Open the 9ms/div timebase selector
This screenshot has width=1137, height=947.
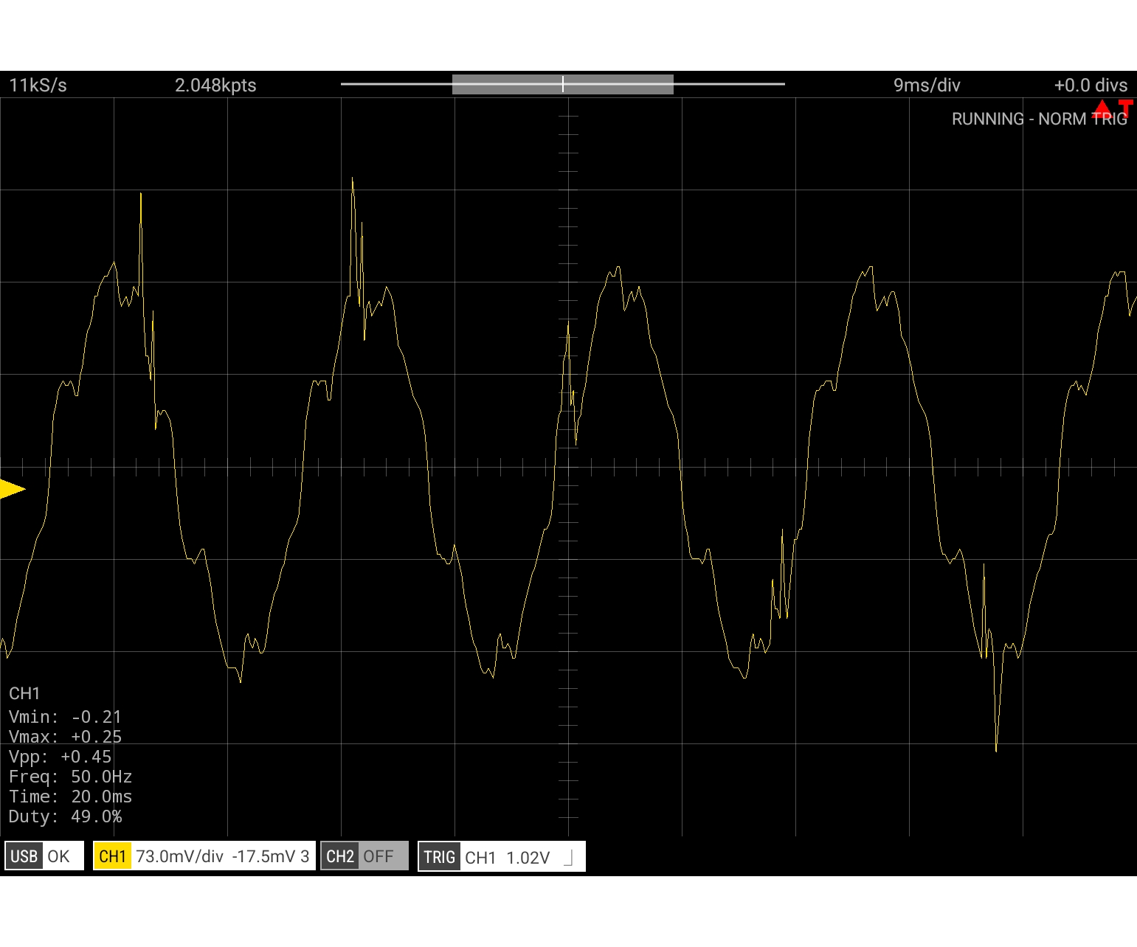click(927, 85)
